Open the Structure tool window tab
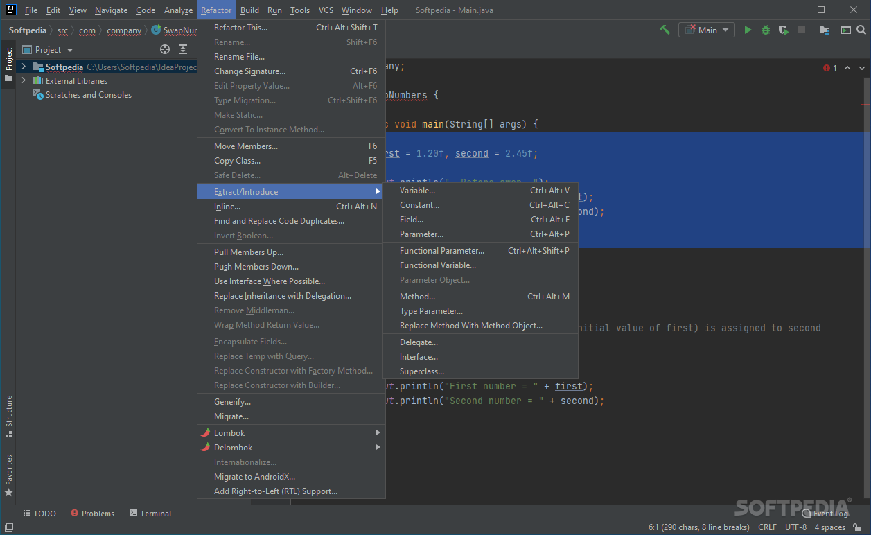The height and width of the screenshot is (535, 871). 9,416
